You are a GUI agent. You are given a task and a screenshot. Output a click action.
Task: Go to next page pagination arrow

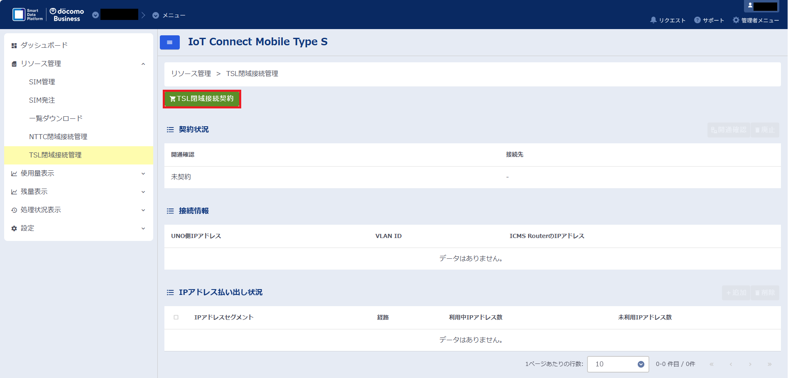tap(750, 364)
